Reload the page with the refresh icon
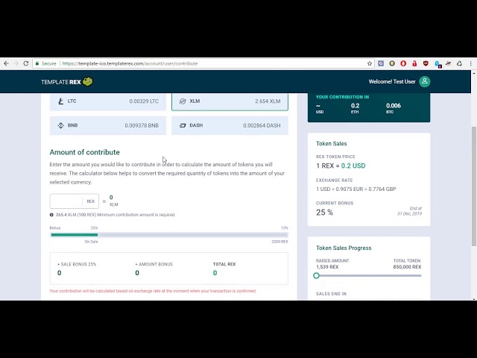Image resolution: width=477 pixels, height=358 pixels. [x=26, y=63]
